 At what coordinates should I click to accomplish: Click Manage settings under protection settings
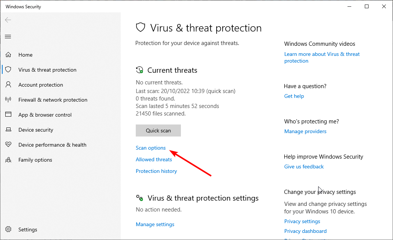coord(155,224)
